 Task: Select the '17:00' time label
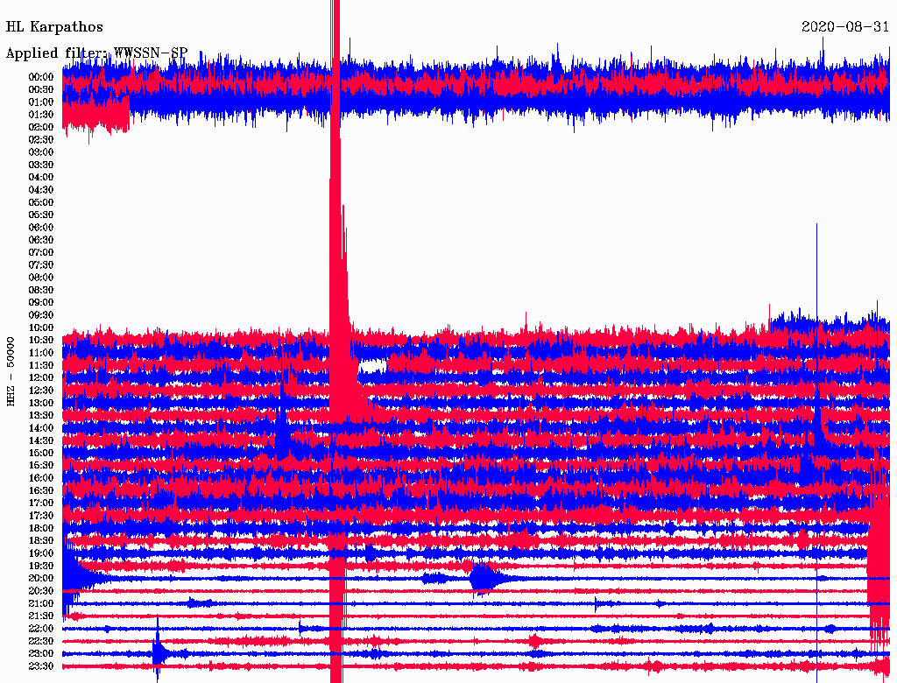tap(41, 503)
